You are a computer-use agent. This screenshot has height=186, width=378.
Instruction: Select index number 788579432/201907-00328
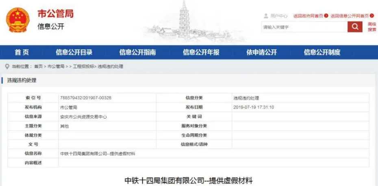(86, 98)
